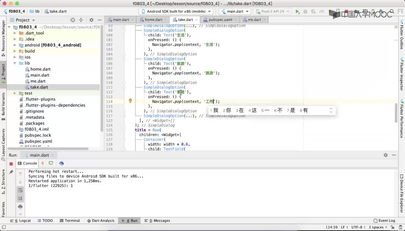Toggle soft-wrap in the console
The height and width of the screenshot is (231, 405).
coord(20,190)
